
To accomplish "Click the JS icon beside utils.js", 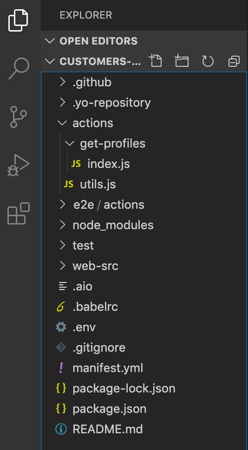I will tap(68, 184).
